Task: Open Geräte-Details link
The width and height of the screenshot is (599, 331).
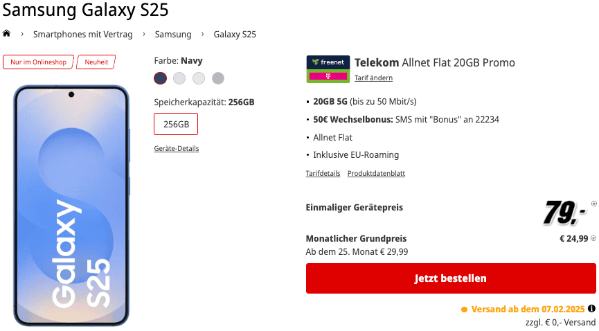Action: tap(177, 148)
